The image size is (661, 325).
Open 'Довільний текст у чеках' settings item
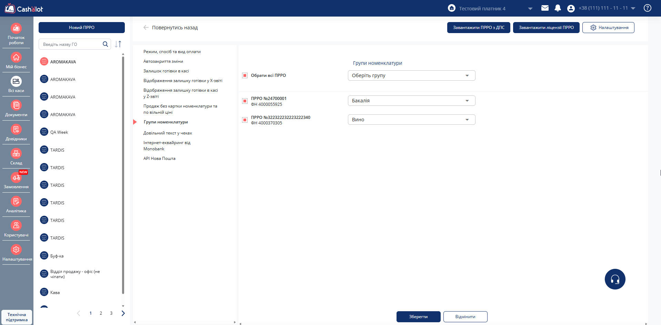[168, 133]
